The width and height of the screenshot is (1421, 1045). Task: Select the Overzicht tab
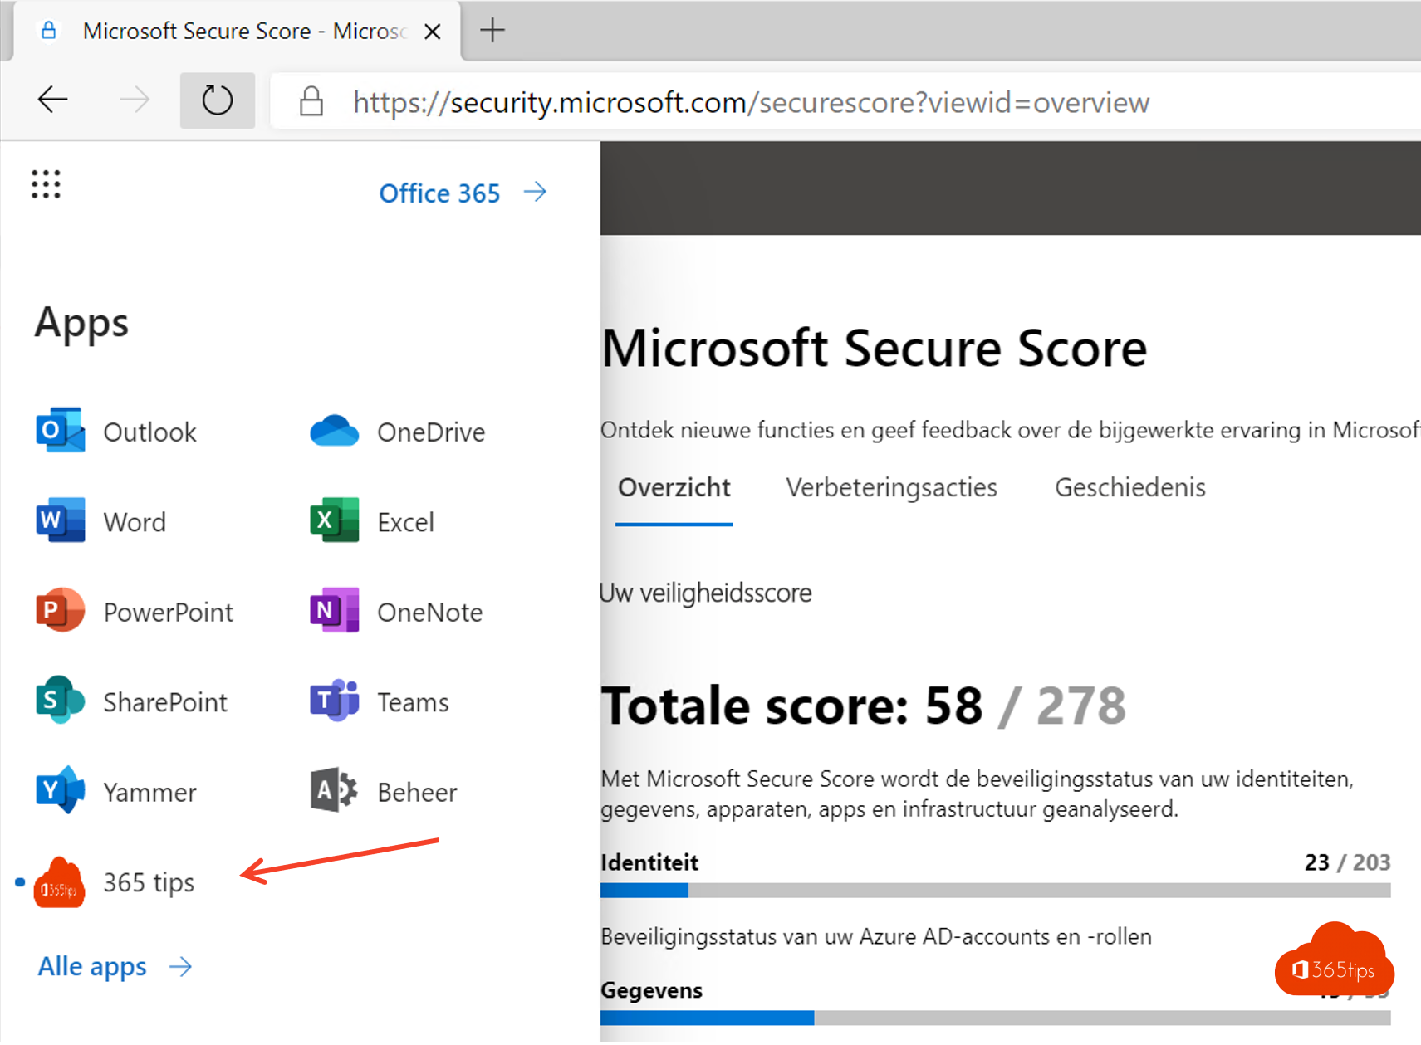click(x=674, y=487)
